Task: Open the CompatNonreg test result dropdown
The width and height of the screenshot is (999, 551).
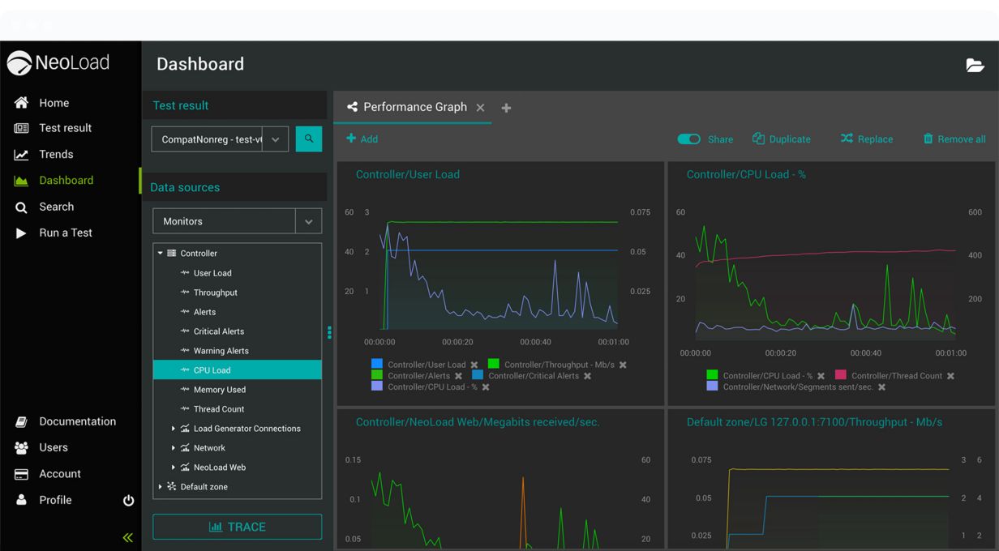Action: pos(275,139)
